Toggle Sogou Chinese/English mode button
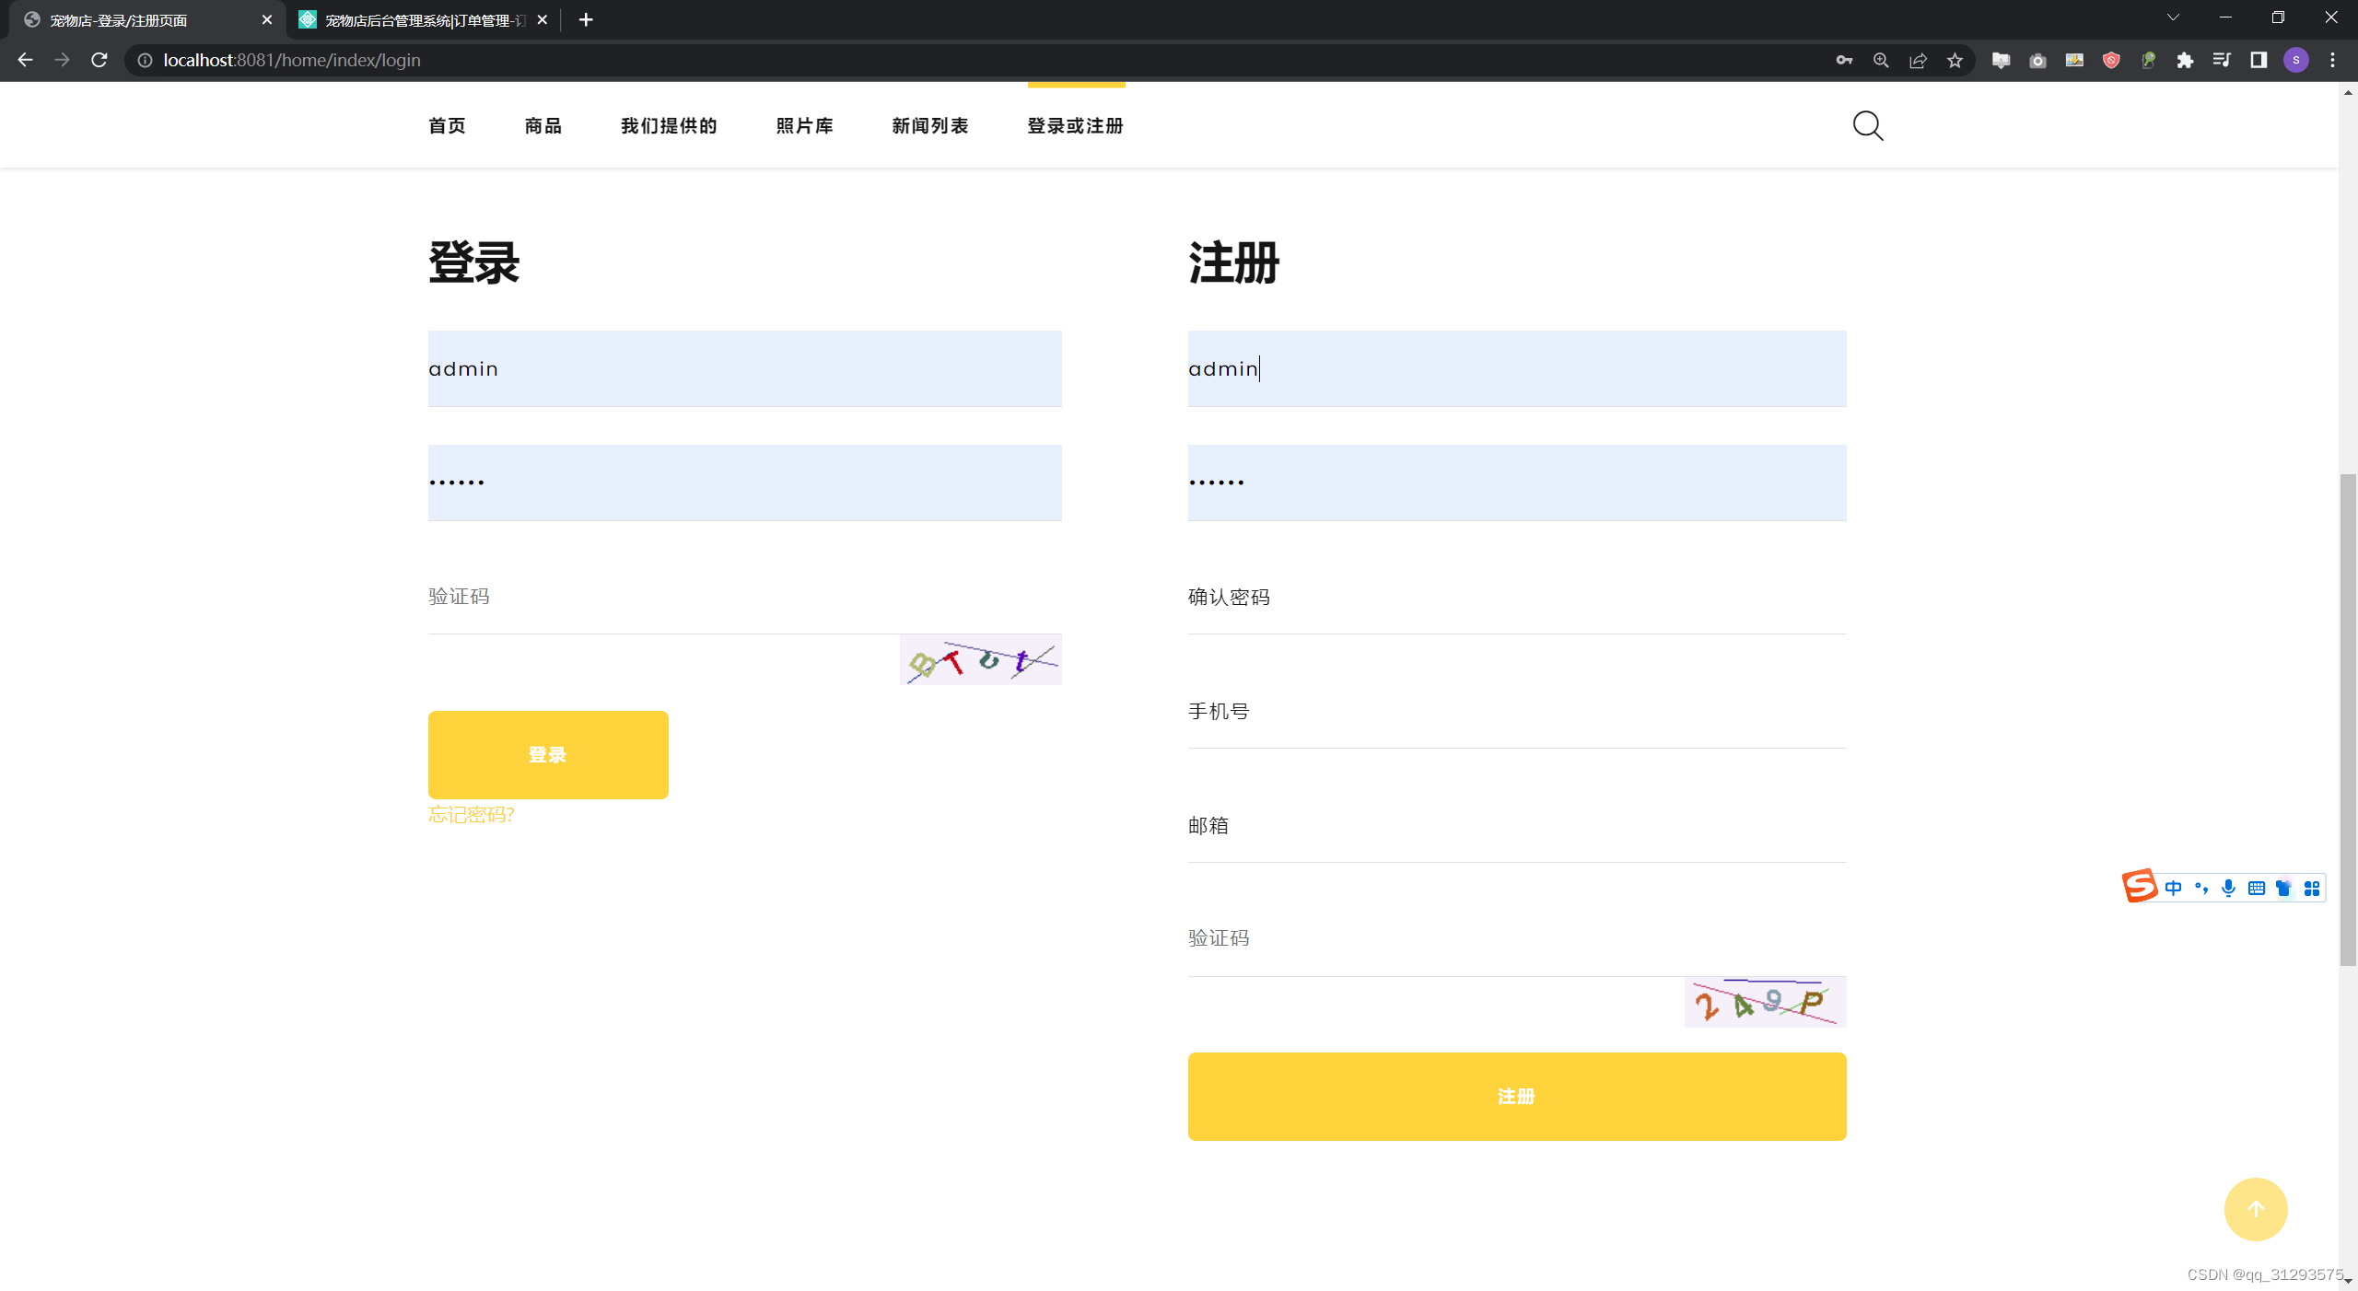 (x=2173, y=888)
